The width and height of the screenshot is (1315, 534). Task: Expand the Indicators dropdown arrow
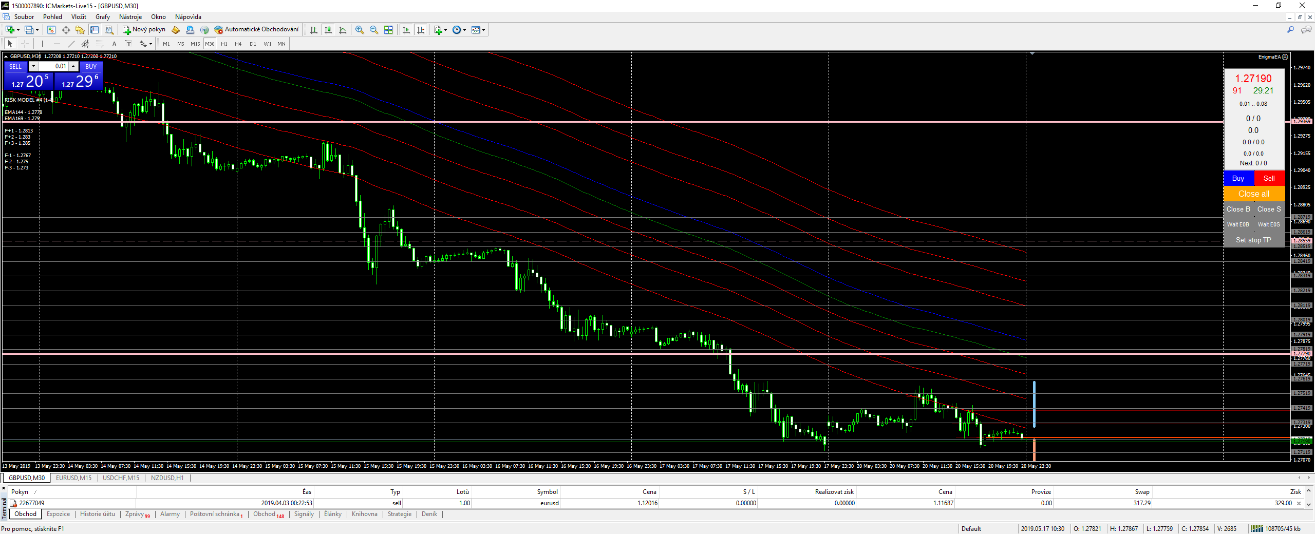point(445,30)
